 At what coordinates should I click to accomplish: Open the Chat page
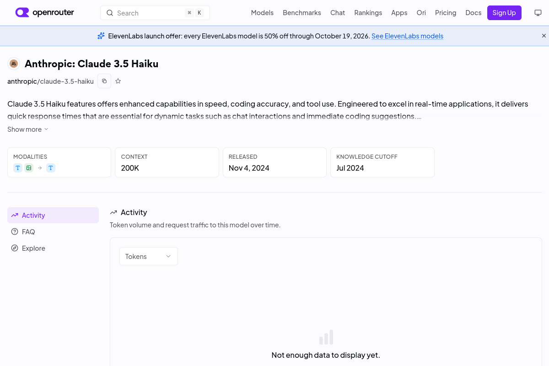tap(338, 13)
